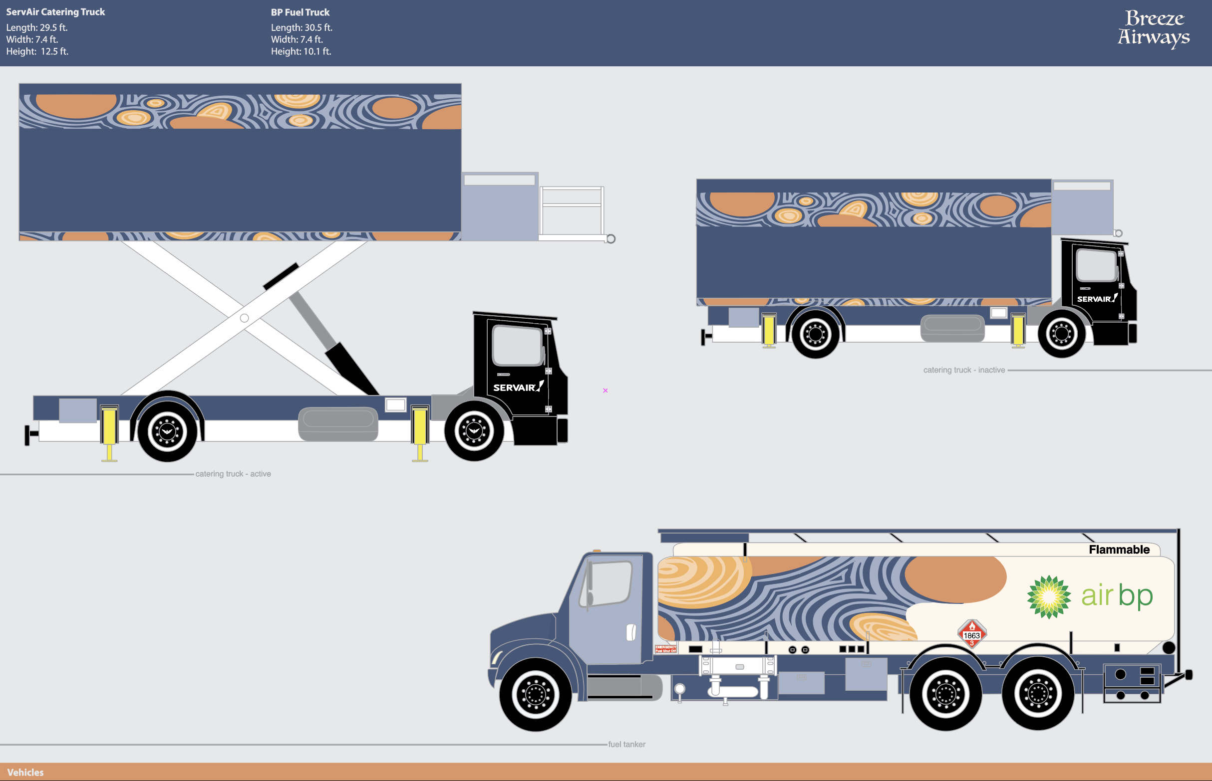Click the Vehicles footer label
This screenshot has width=1212, height=781.
25,772
